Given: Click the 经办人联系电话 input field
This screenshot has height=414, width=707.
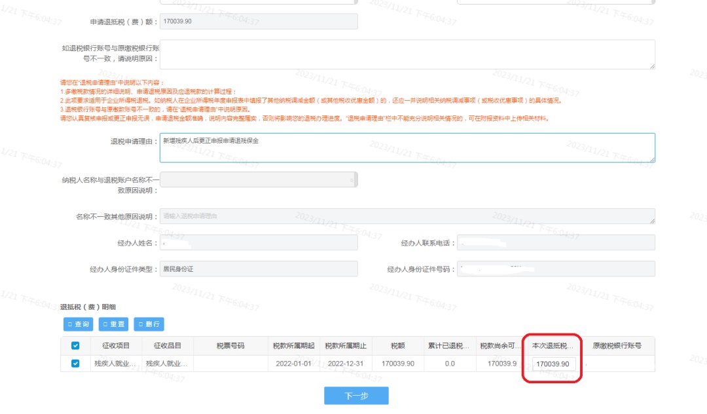Looking at the screenshot, I should click(x=555, y=243).
